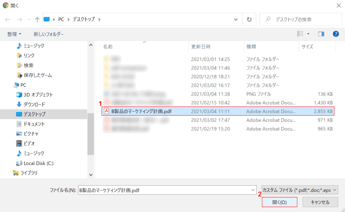The height and width of the screenshot is (212, 345).
Task: Click the change view layout icon
Action: click(x=300, y=34)
